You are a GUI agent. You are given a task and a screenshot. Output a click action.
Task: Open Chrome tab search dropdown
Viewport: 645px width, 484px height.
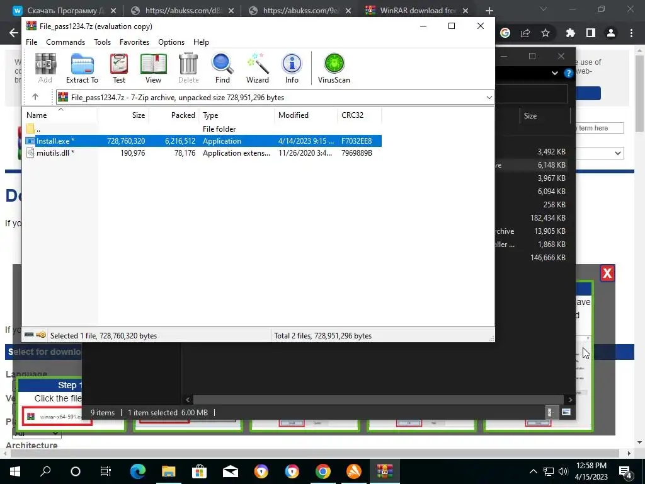click(x=544, y=9)
